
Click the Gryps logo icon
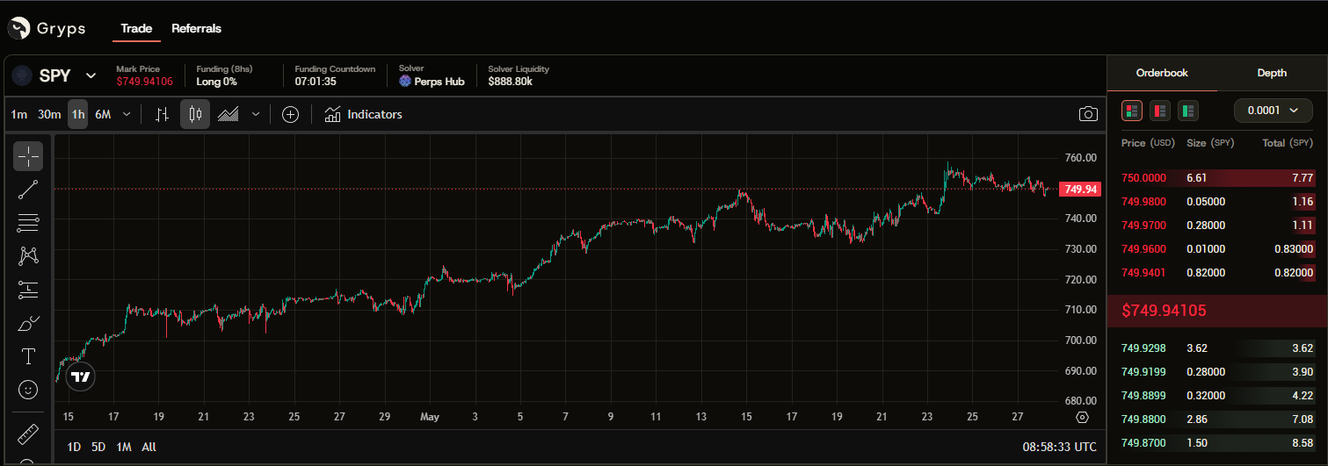pos(18,29)
